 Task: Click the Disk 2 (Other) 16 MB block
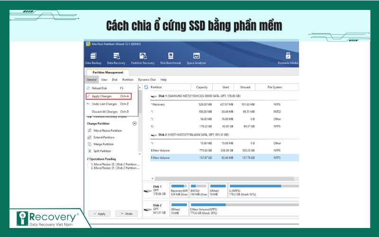(179, 209)
